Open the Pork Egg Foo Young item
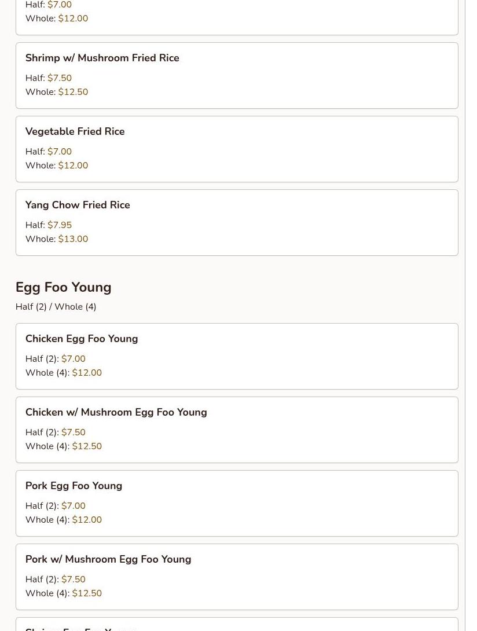The height and width of the screenshot is (631, 477). (x=74, y=486)
